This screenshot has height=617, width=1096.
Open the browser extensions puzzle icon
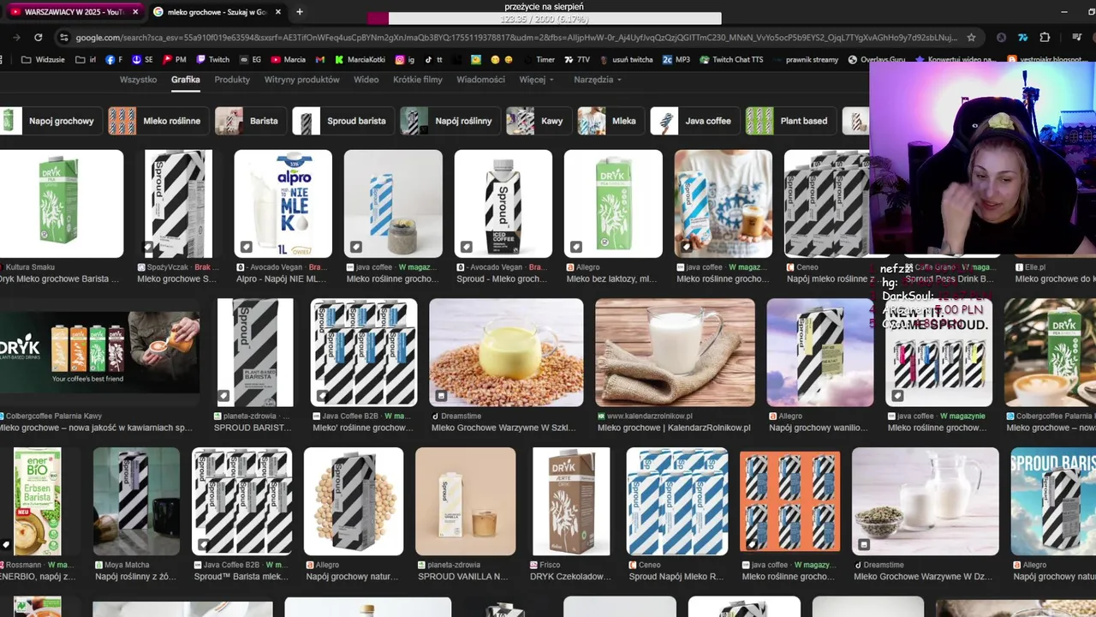click(x=1045, y=38)
